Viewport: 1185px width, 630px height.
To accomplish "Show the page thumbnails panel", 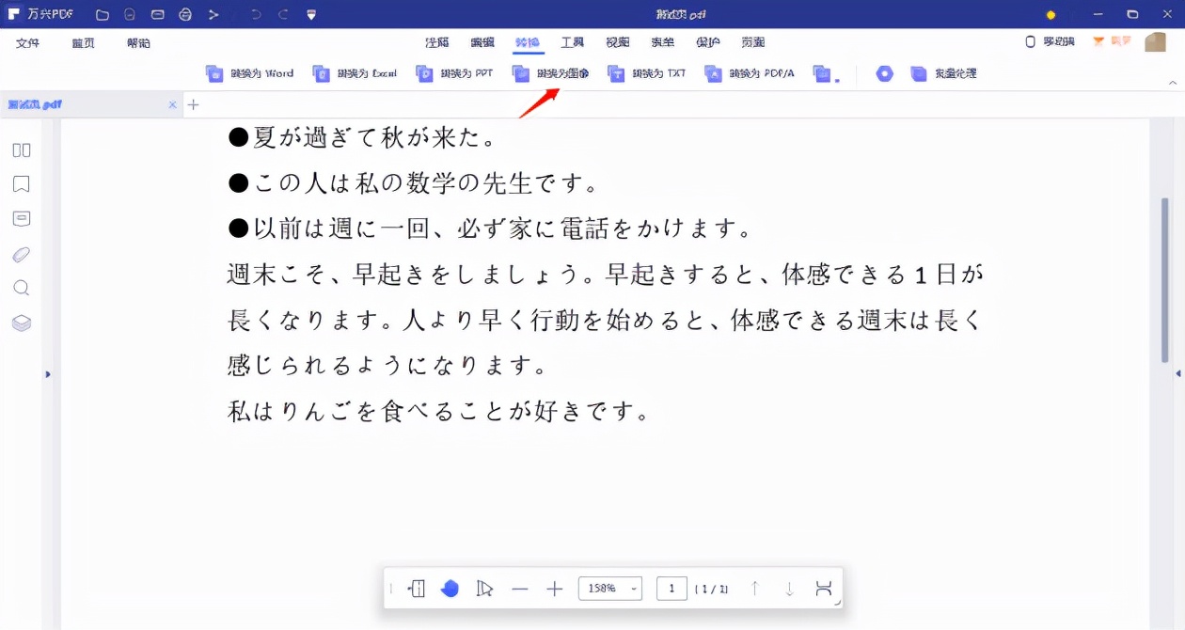I will (21, 150).
